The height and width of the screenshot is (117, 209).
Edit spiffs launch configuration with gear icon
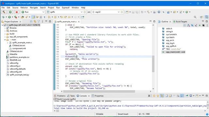85,12
